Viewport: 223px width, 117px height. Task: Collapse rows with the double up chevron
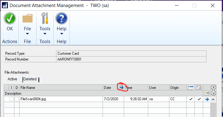click(x=213, y=87)
